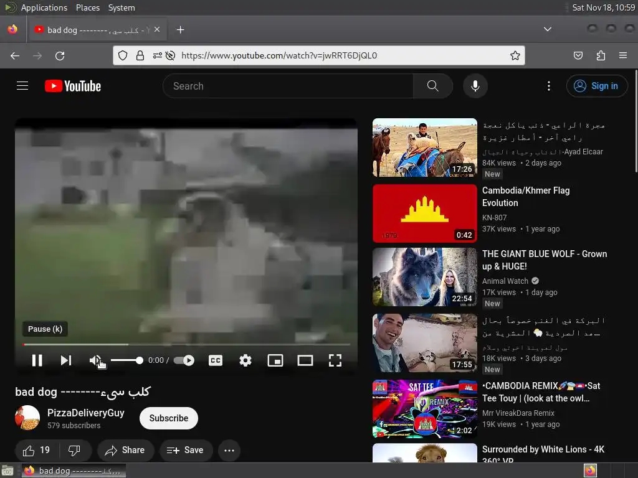Open PizzaDeliveryGuy channel avatar
This screenshot has height=478, width=638.
coord(27,418)
